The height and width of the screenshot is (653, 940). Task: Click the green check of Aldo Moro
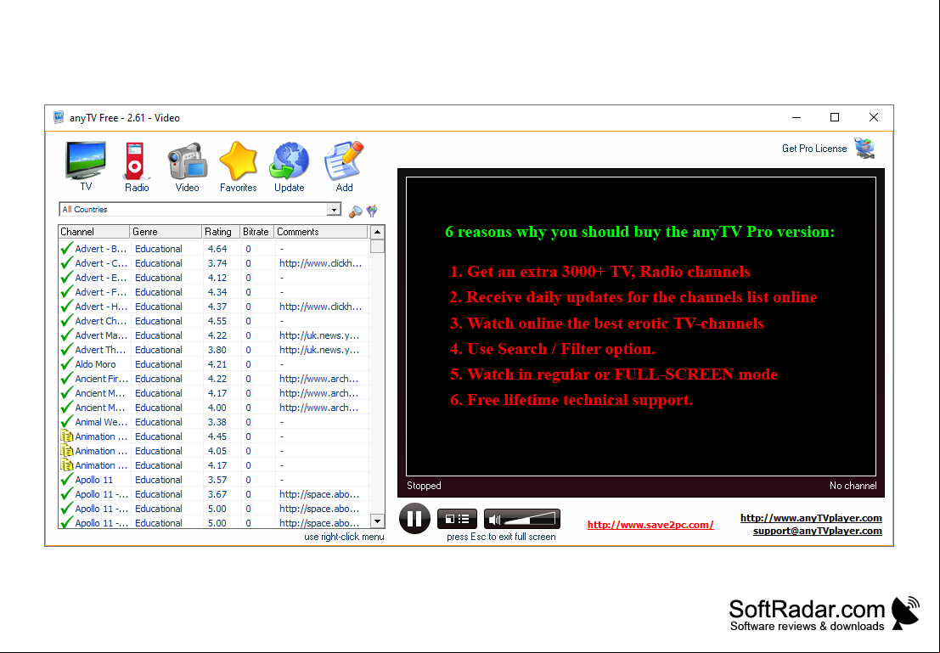[x=66, y=364]
